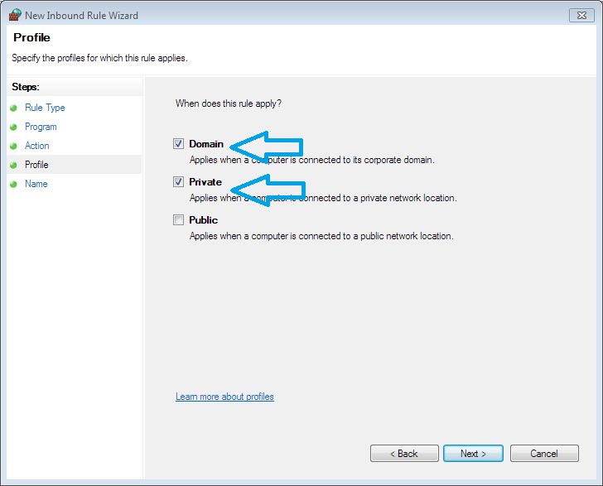The image size is (603, 486).
Task: Open the Action step in the sidebar
Action: click(x=37, y=146)
